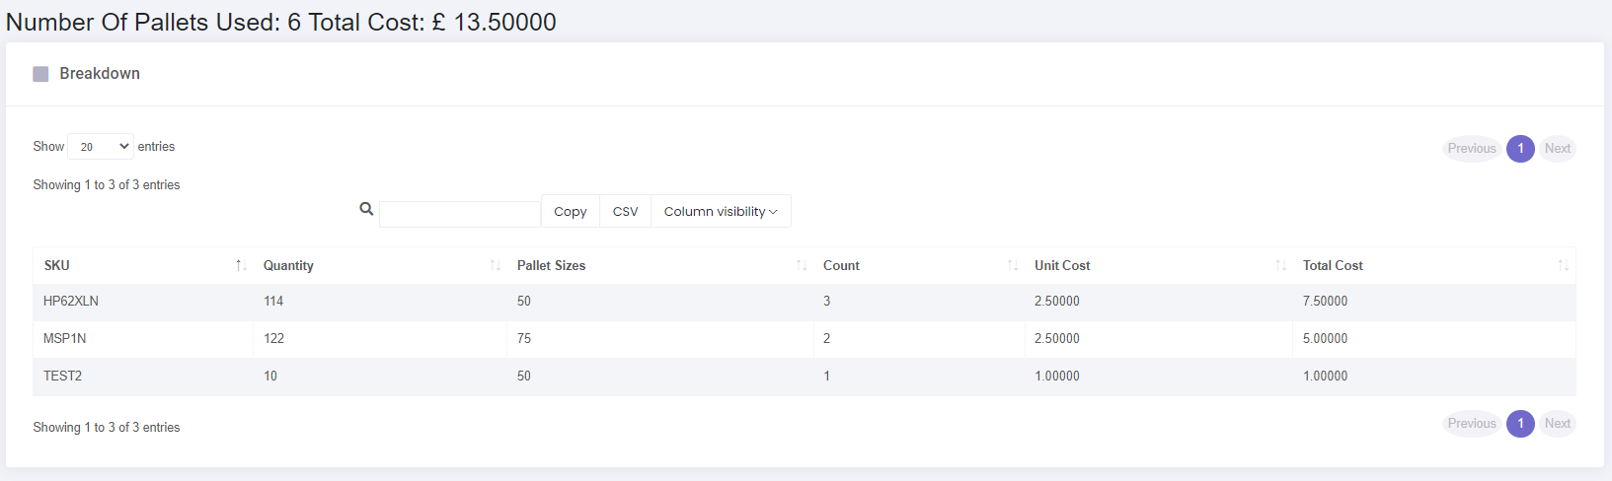Click the search magnifier icon
The width and height of the screenshot is (1612, 481).
pos(366,209)
